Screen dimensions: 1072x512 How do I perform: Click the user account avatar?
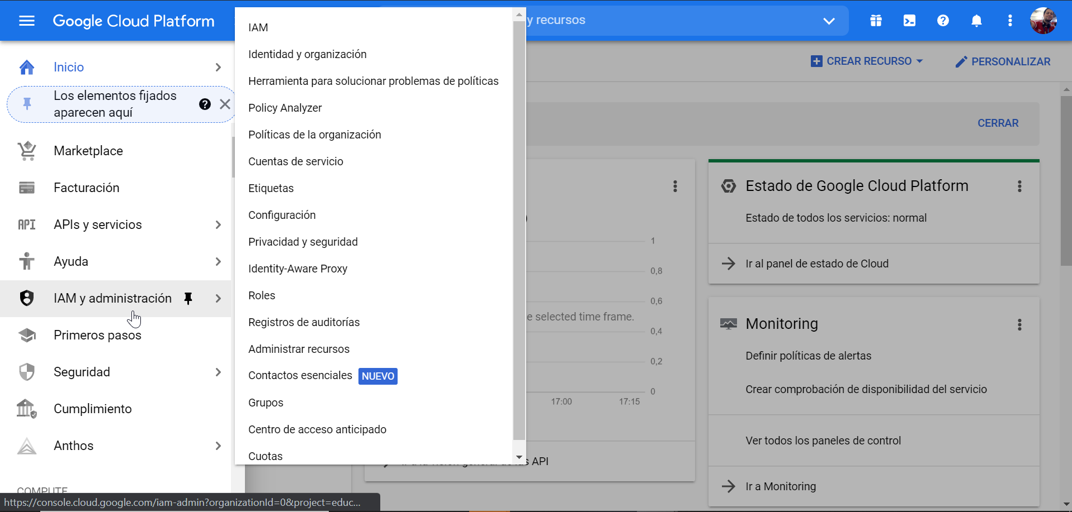click(x=1043, y=21)
